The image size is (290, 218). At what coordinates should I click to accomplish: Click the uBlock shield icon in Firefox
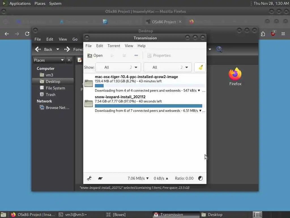click(273, 34)
